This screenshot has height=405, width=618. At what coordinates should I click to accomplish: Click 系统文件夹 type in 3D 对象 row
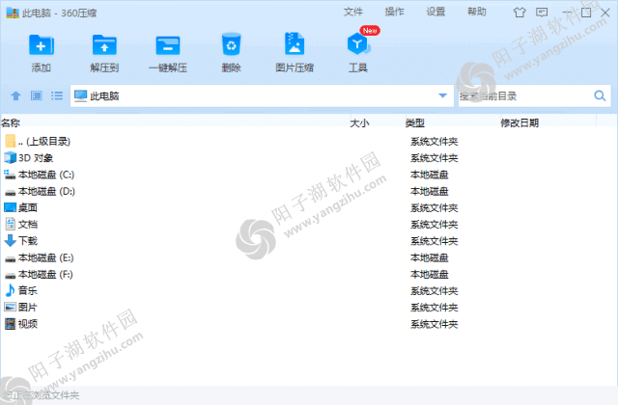(x=434, y=158)
